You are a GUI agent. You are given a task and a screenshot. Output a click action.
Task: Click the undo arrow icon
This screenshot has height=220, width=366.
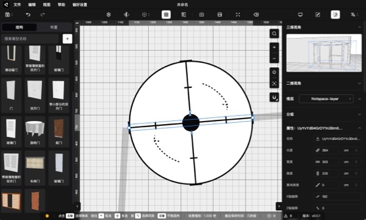[x=28, y=15]
